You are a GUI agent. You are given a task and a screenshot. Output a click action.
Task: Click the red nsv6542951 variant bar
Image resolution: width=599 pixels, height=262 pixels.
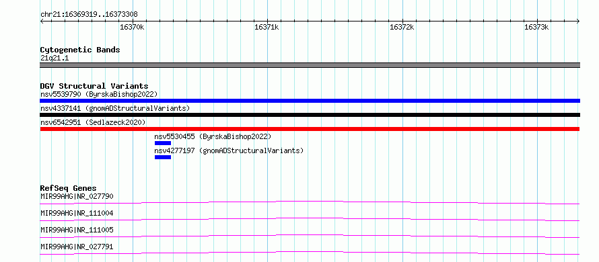pos(310,129)
